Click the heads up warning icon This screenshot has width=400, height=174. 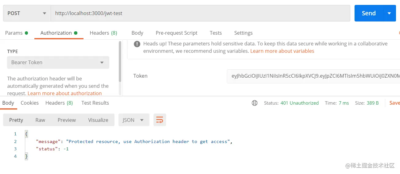[137, 44]
